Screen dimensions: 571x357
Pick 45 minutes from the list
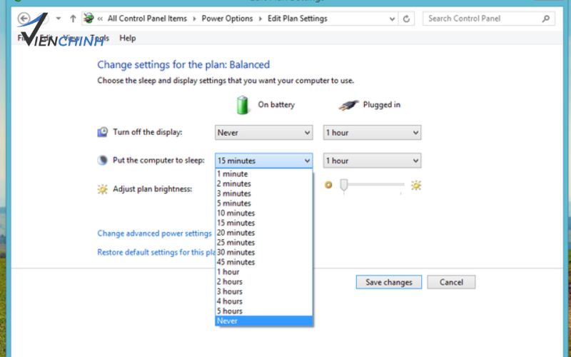pos(263,262)
